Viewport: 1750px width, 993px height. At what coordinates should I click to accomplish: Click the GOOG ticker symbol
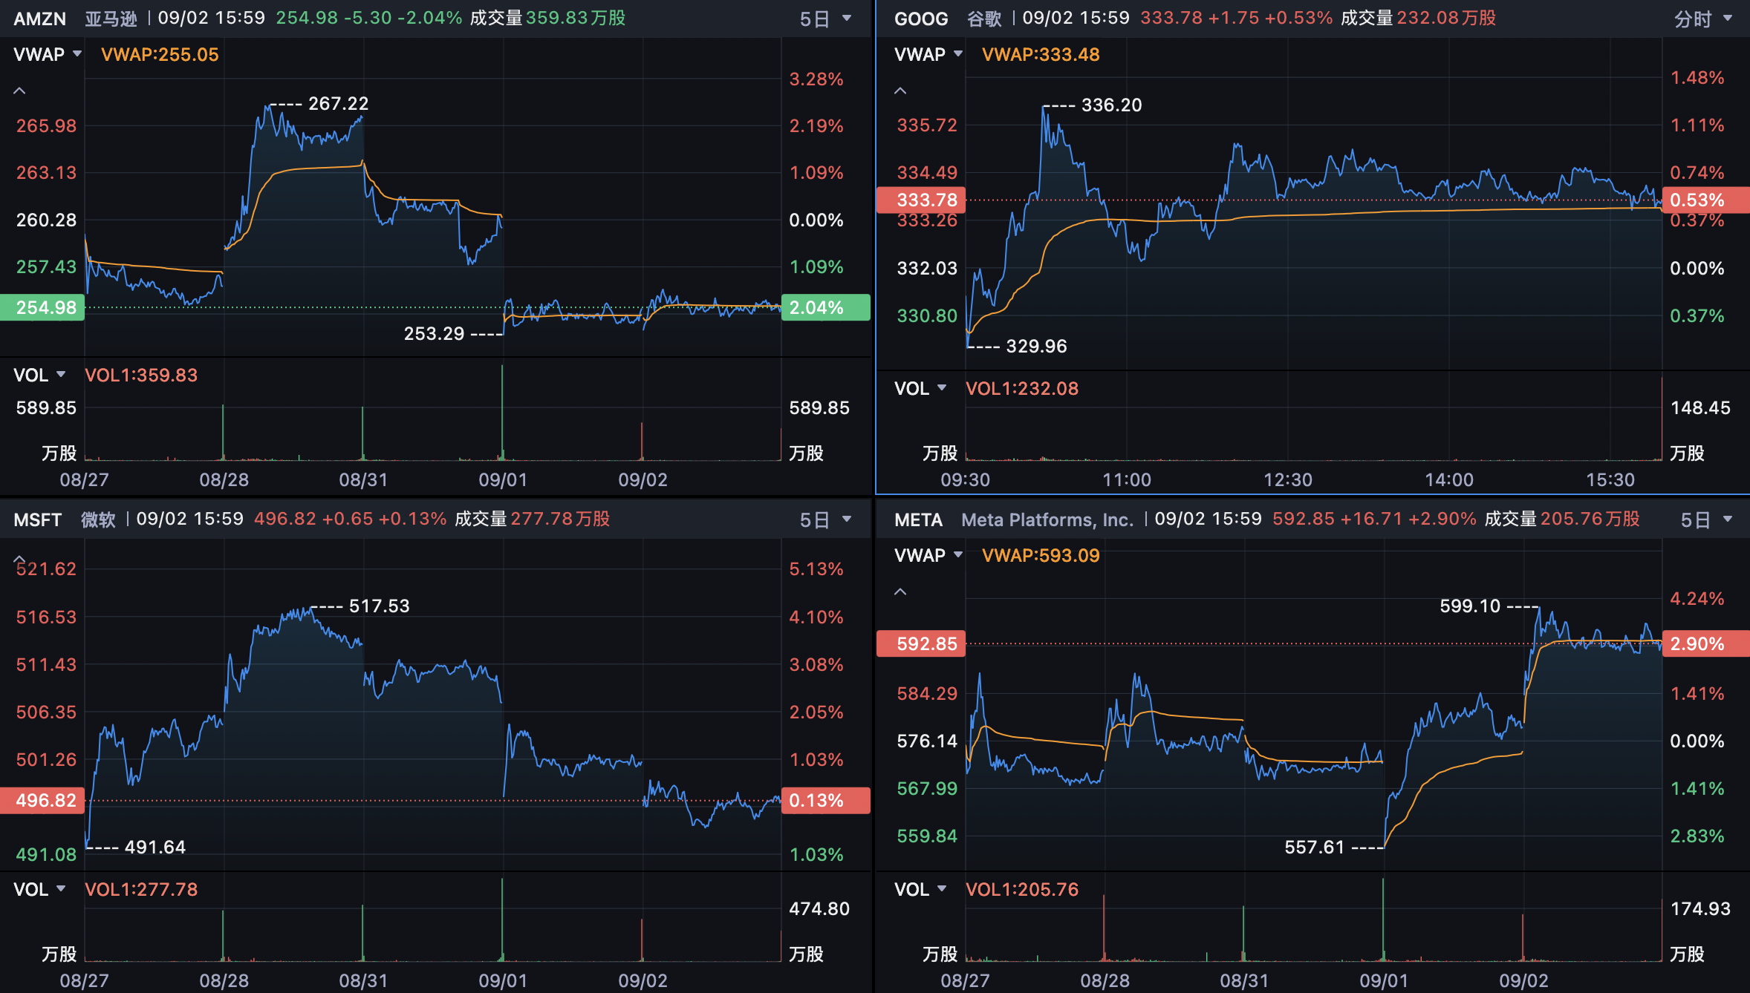921,19
